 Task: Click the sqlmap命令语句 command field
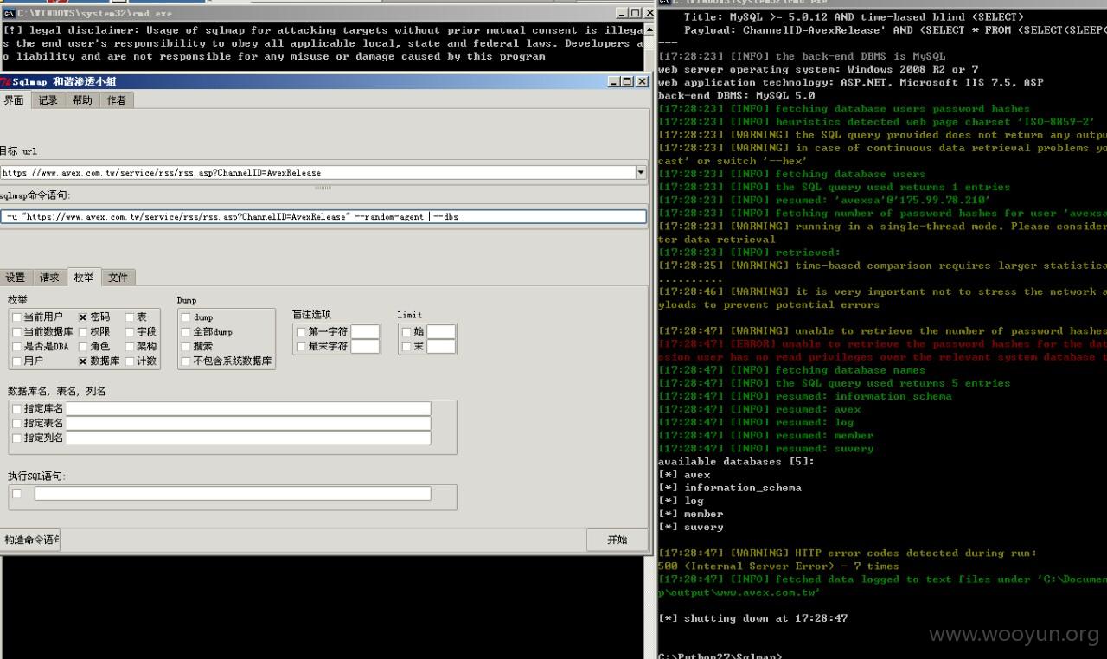(x=323, y=216)
